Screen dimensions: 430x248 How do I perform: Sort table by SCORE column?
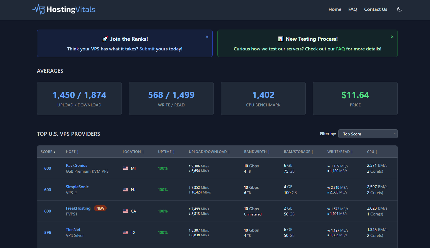pyautogui.click(x=48, y=152)
